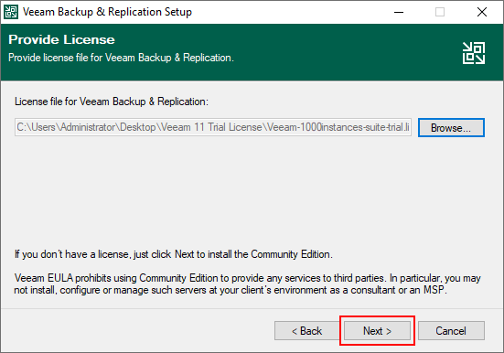Click Browse to choose a license file
Viewport: 504px width, 353px height.
tap(451, 128)
